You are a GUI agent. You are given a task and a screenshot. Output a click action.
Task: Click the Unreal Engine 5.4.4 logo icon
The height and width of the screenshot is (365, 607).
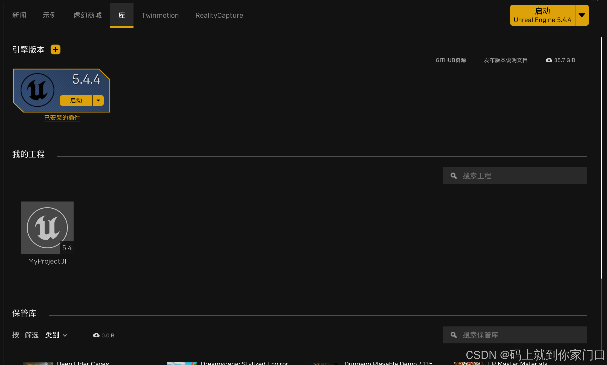(x=37, y=90)
